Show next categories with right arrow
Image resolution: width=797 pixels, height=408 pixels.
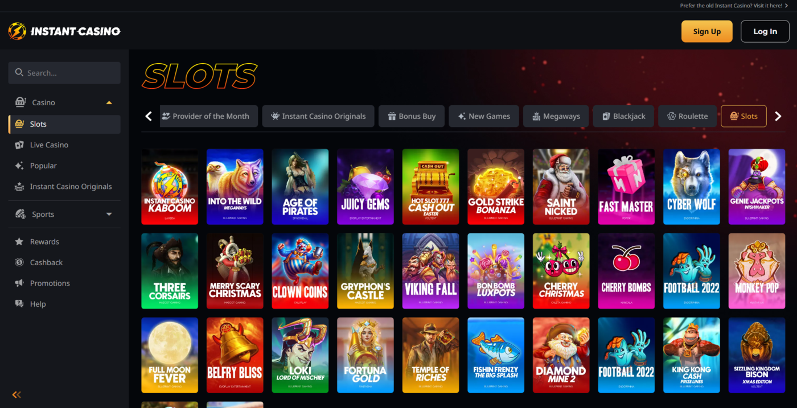click(778, 116)
